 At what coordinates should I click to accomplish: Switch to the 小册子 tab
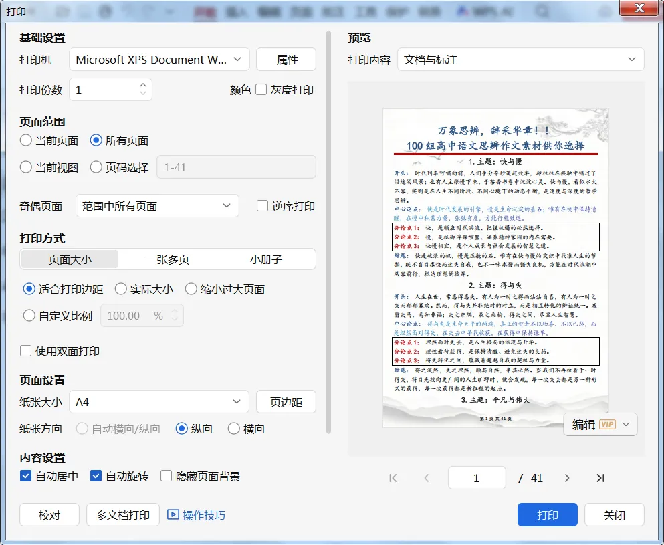coord(266,259)
